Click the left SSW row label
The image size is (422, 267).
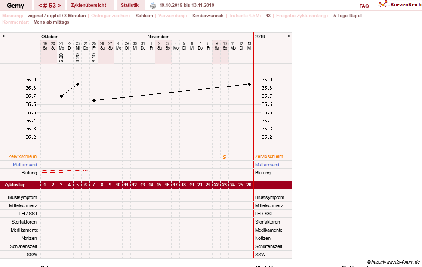point(32,255)
